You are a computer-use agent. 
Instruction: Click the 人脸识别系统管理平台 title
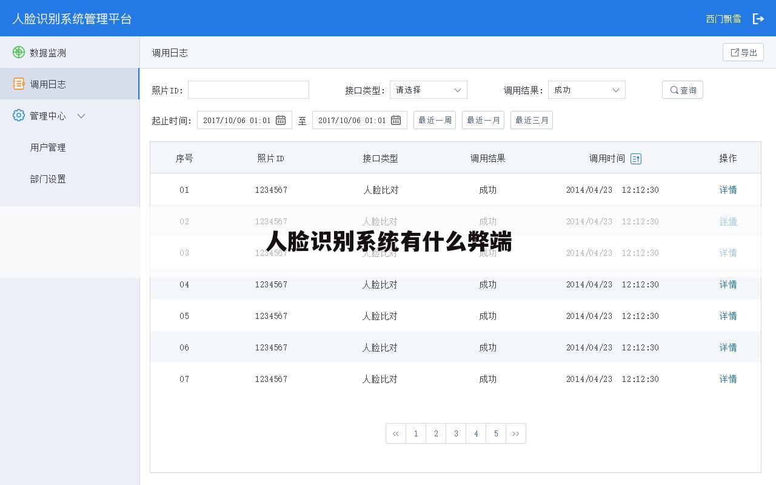[x=72, y=19]
